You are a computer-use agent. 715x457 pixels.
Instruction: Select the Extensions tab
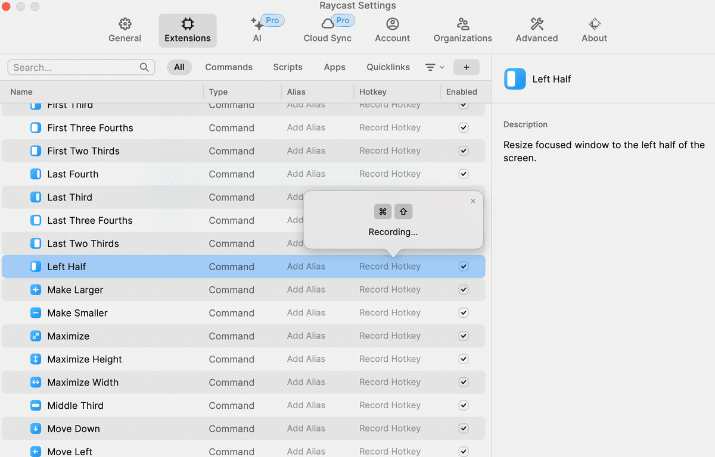[188, 30]
